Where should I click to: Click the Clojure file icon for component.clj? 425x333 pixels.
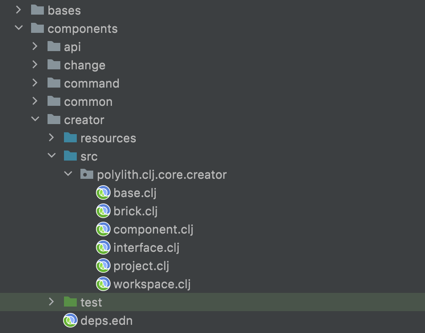tap(103, 229)
